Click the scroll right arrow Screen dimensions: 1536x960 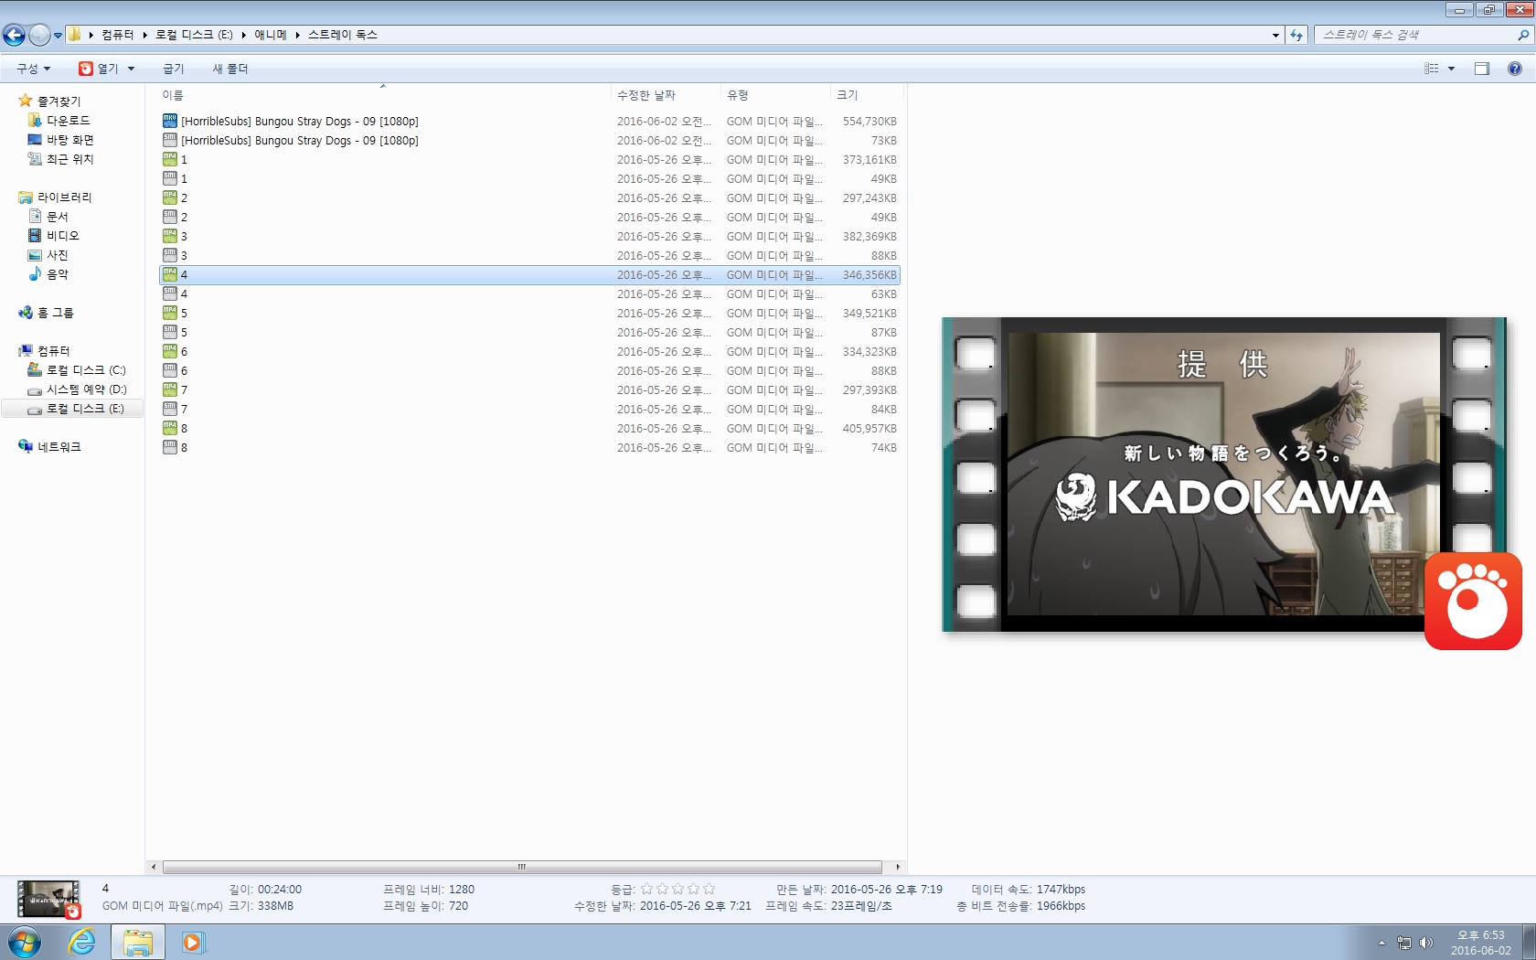point(898,867)
